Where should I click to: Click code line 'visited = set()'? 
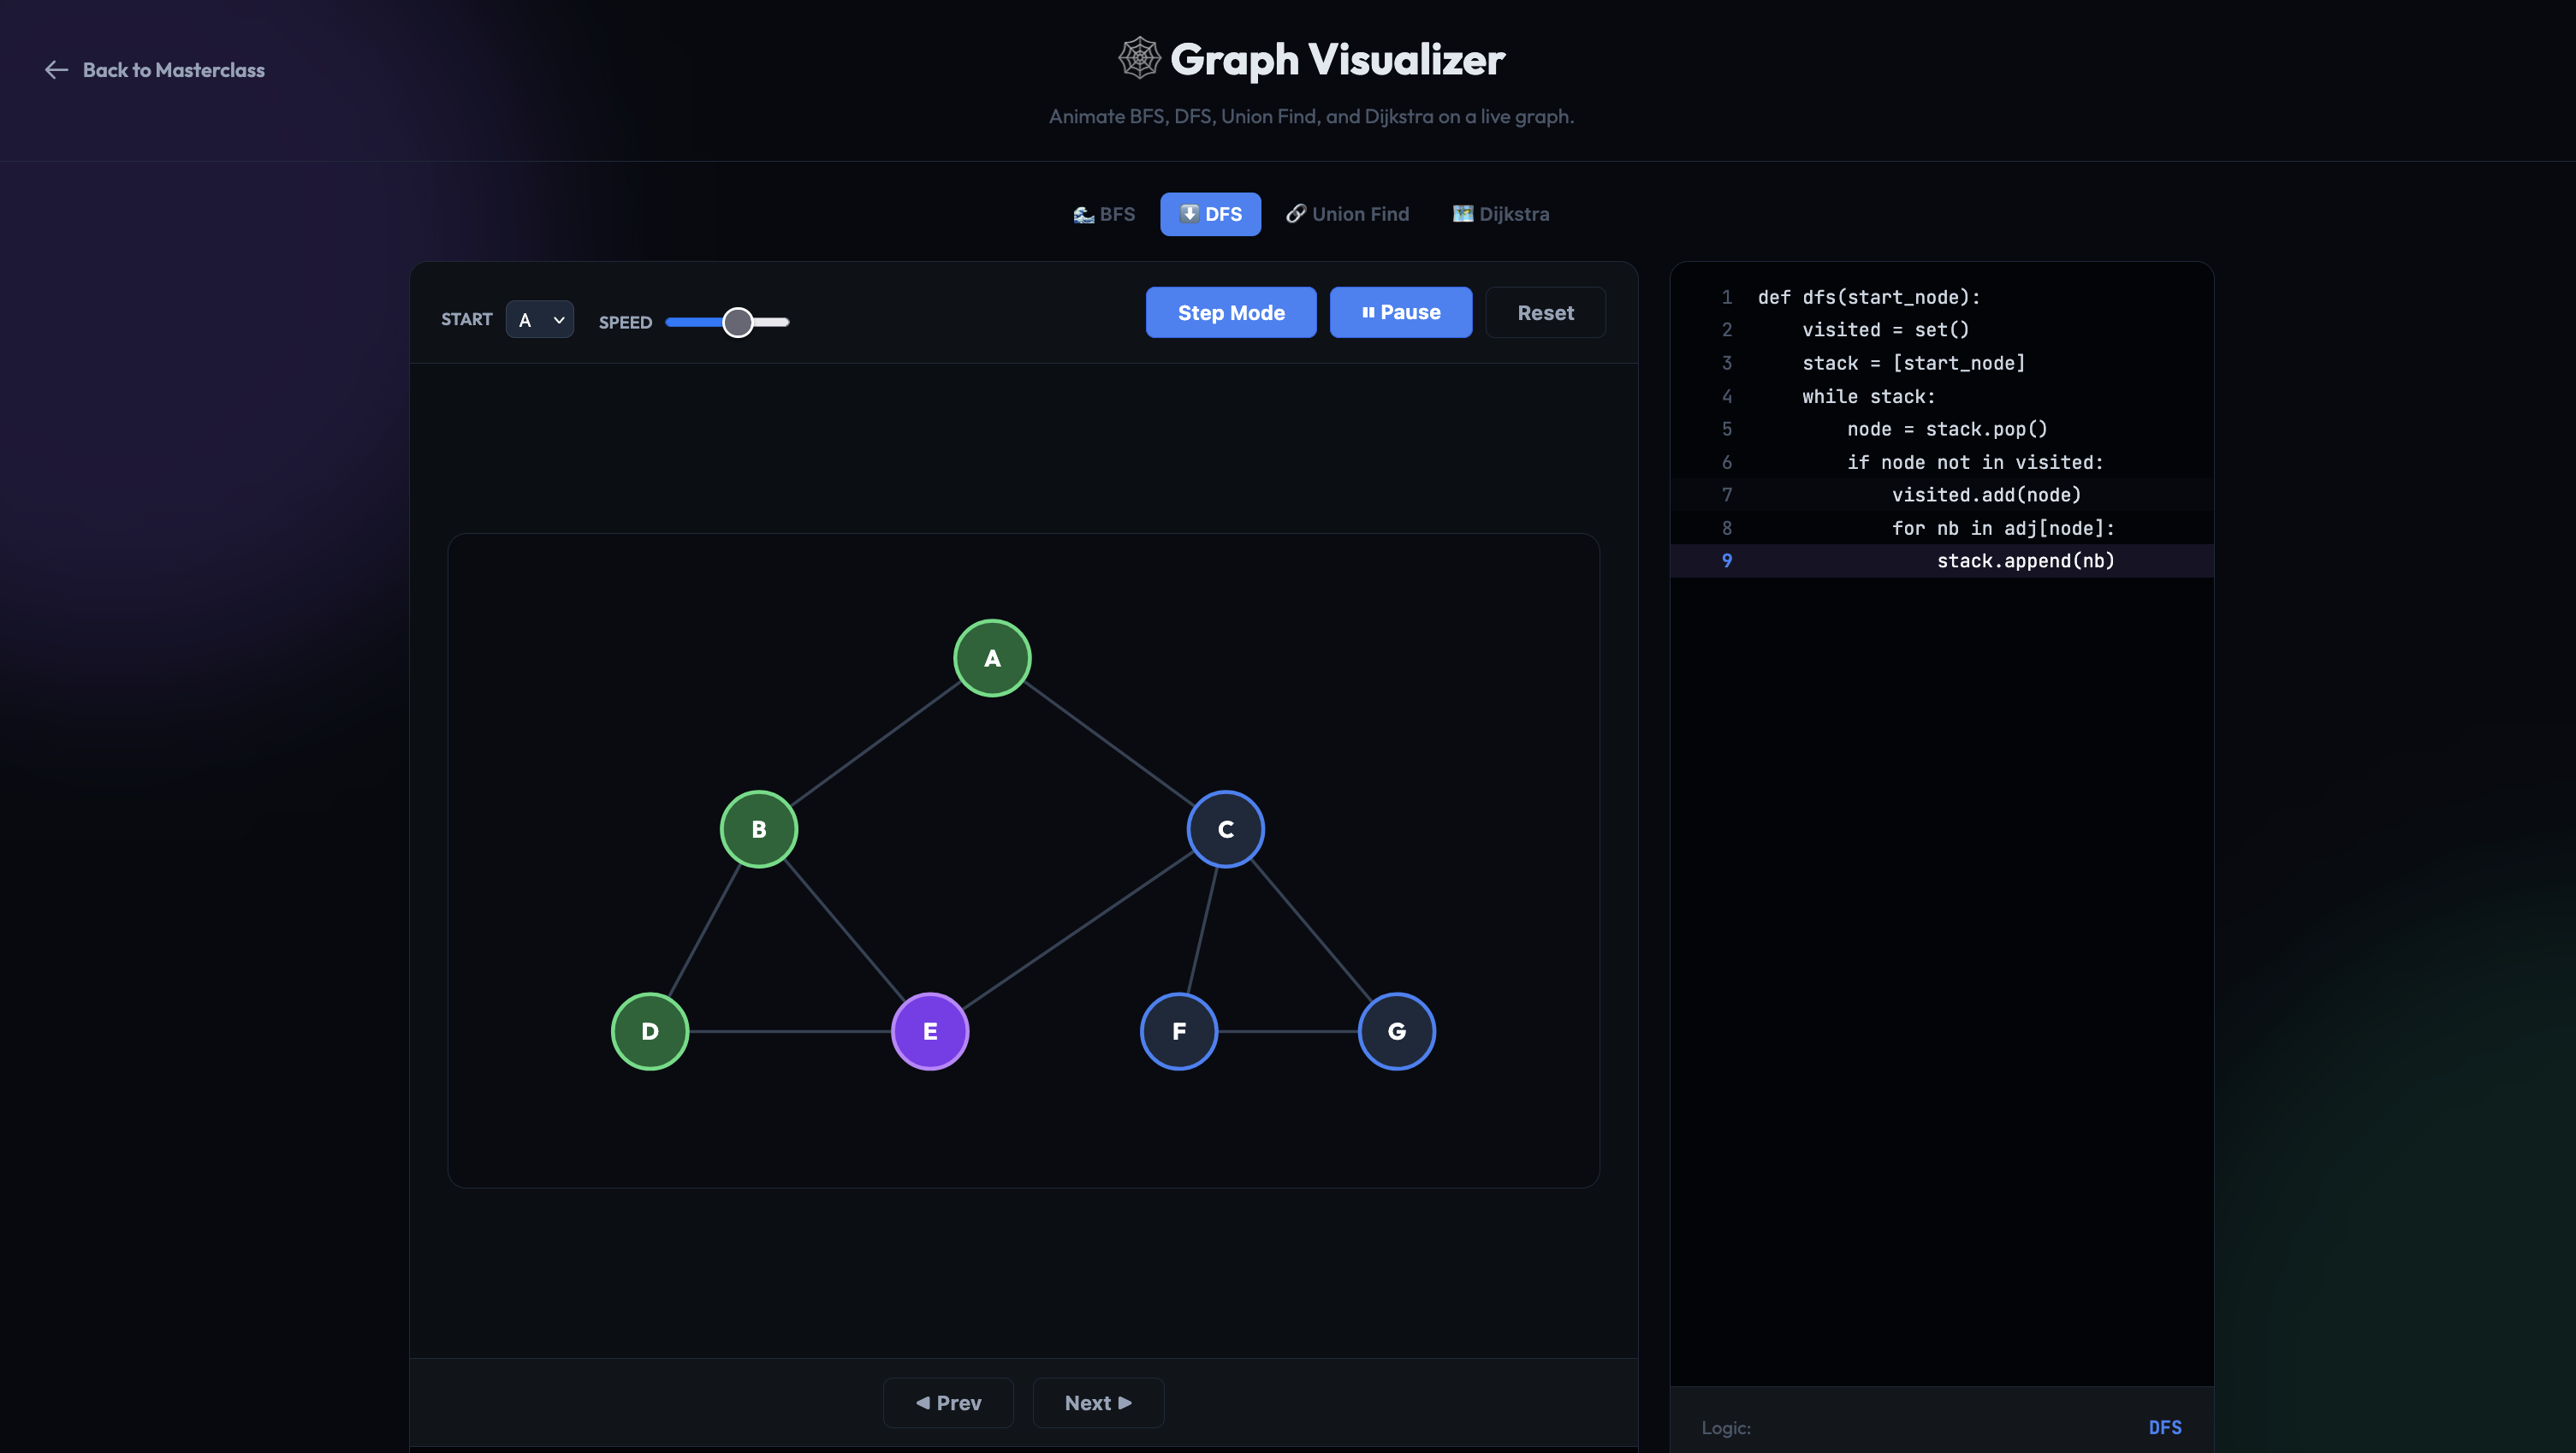1942,330
